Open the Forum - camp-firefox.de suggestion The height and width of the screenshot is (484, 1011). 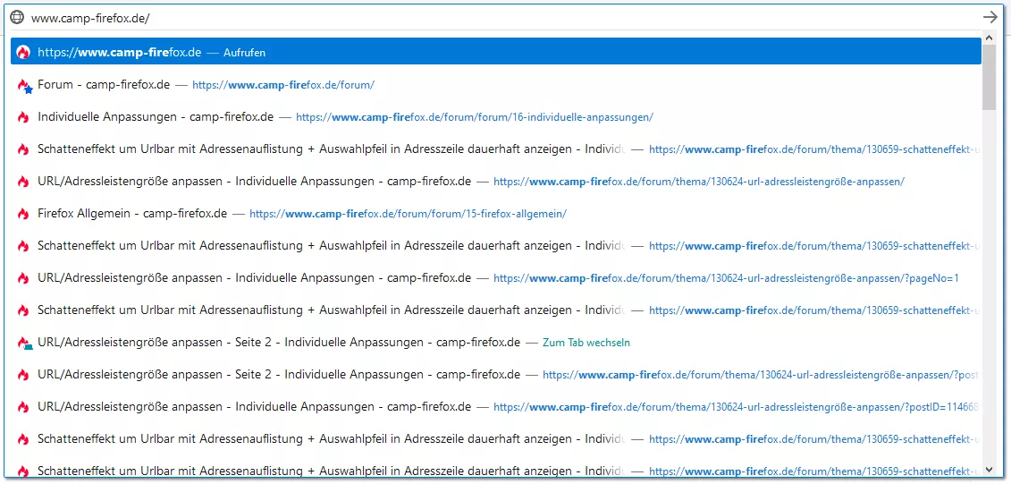point(104,85)
